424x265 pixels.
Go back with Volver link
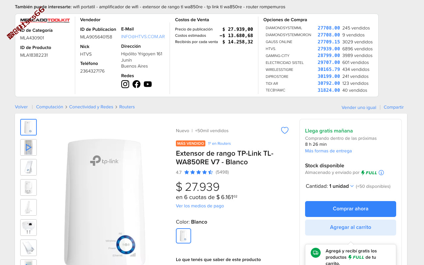pyautogui.click(x=21, y=107)
